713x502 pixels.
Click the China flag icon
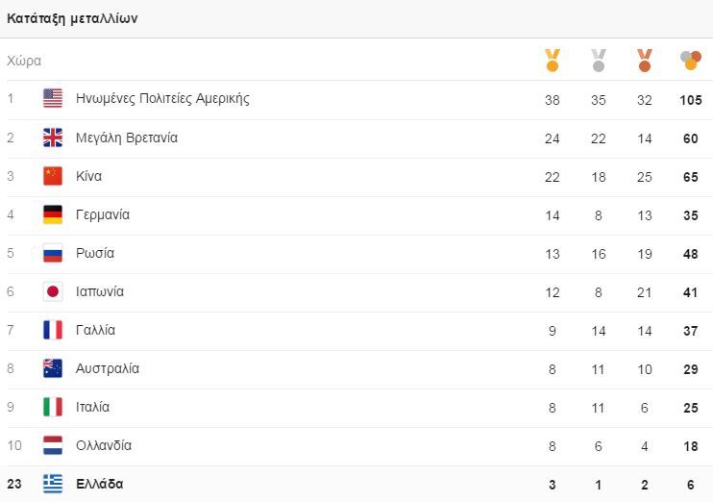click(x=53, y=176)
